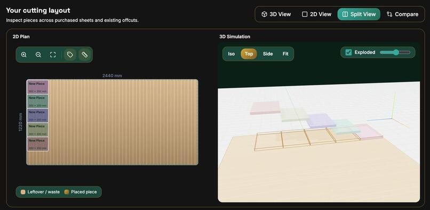Screen dimensions: 430x210
Task: Click the 2440 mm width label
Action: 112,75
